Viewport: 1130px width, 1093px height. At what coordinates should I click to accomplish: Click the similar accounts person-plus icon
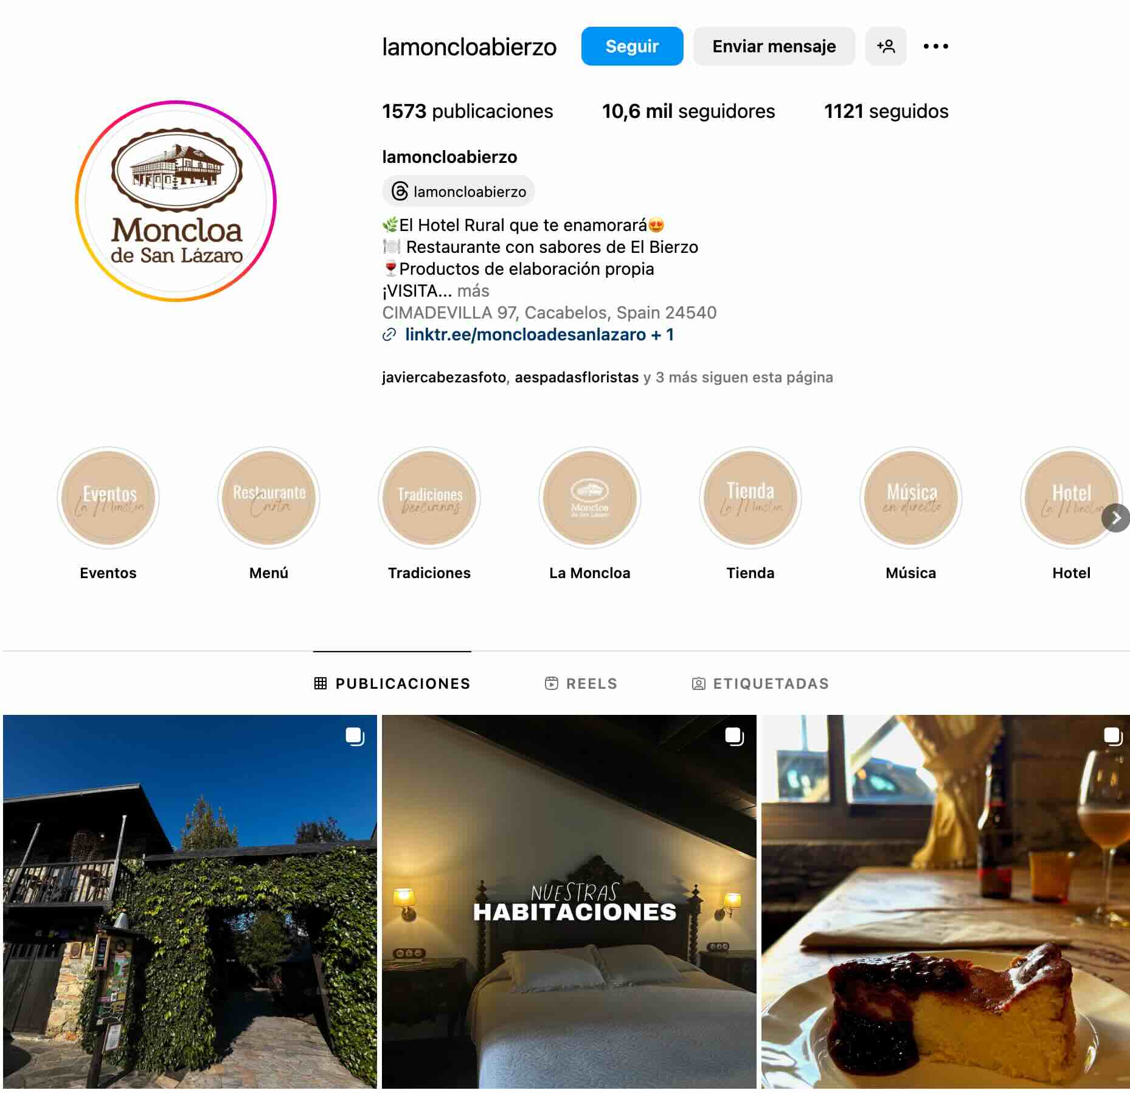pos(886,46)
